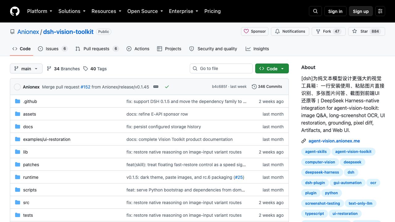Click the GitHub logo icon
The width and height of the screenshot is (395, 222).
coord(15,11)
